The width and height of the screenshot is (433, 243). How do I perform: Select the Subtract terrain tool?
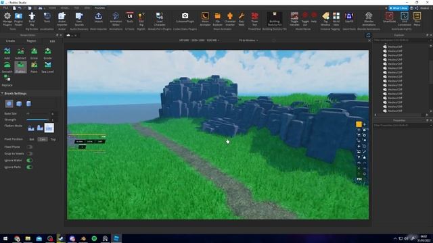(20, 53)
